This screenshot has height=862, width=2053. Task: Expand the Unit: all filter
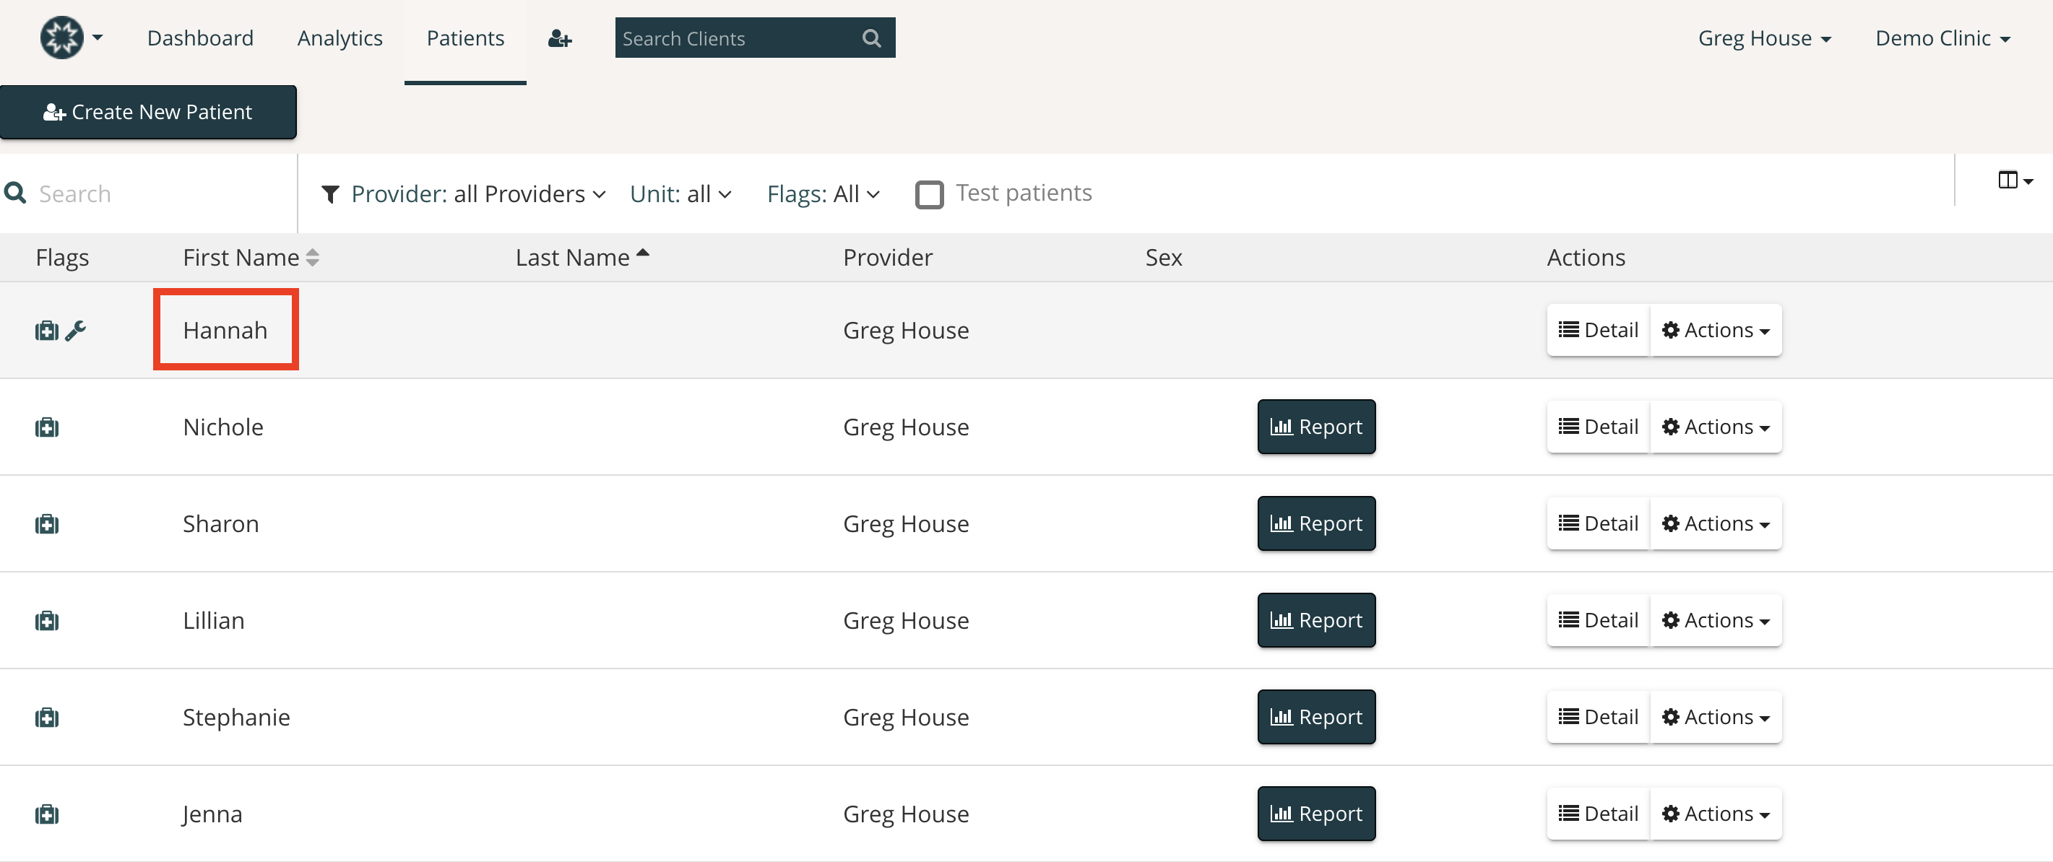click(680, 193)
